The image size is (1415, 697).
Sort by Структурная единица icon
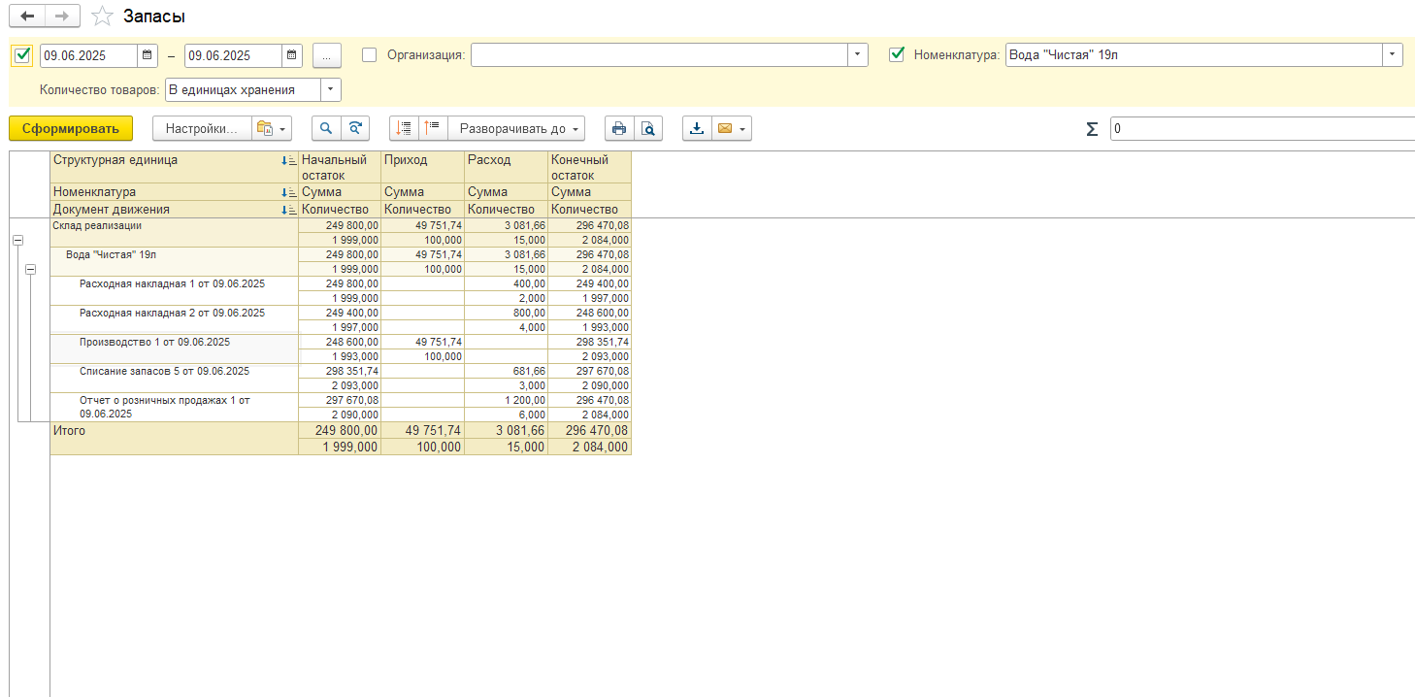coord(288,160)
